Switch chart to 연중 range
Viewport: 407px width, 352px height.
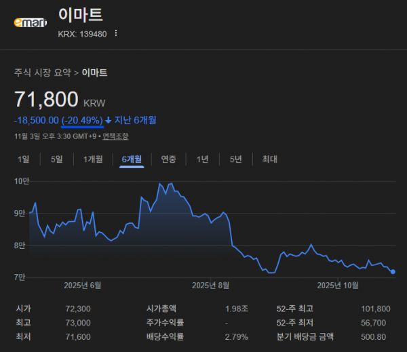tap(168, 159)
